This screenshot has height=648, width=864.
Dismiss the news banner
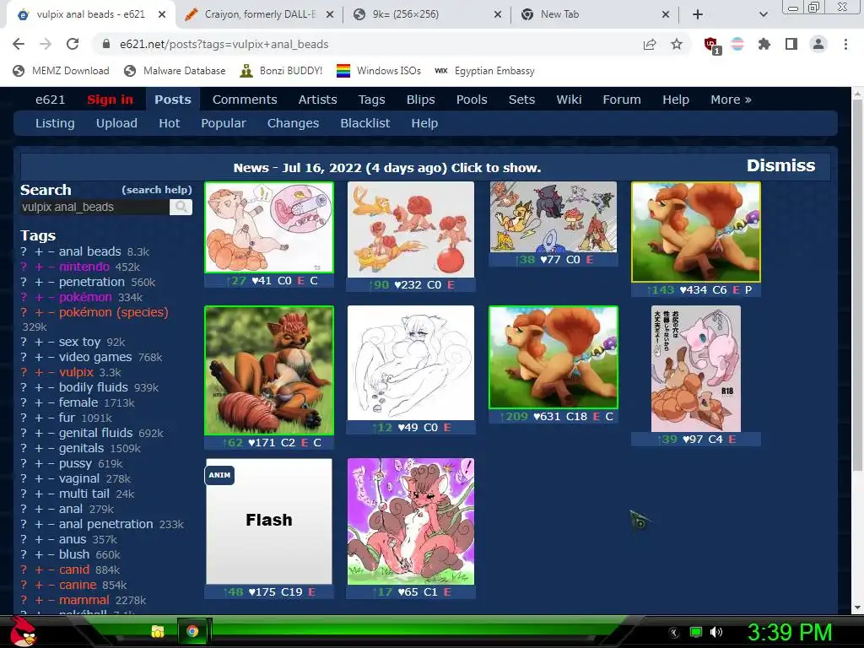(x=780, y=166)
